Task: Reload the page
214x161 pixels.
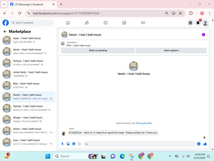Action: click(x=20, y=13)
